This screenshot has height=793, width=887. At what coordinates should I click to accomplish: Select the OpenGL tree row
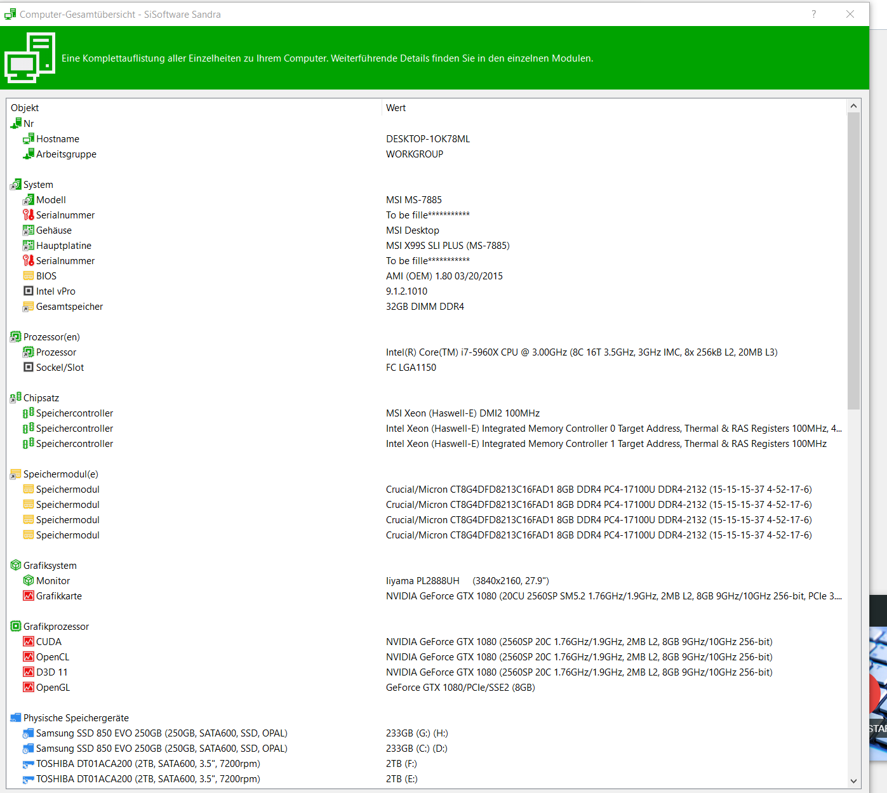point(427,687)
